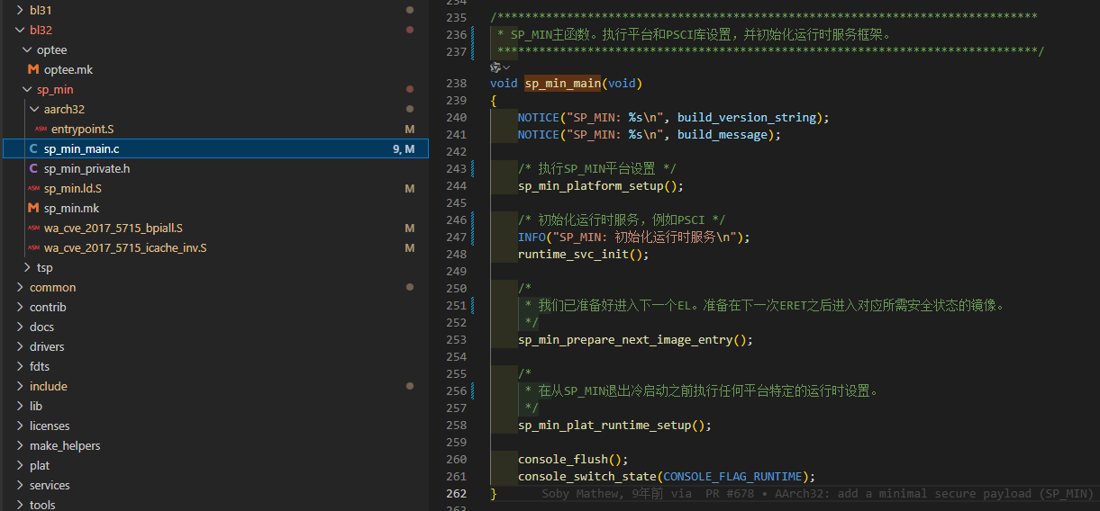Click CONSOLE_FLAG_RUNTIME argument on line 261
The image size is (1100, 511).
(x=732, y=476)
